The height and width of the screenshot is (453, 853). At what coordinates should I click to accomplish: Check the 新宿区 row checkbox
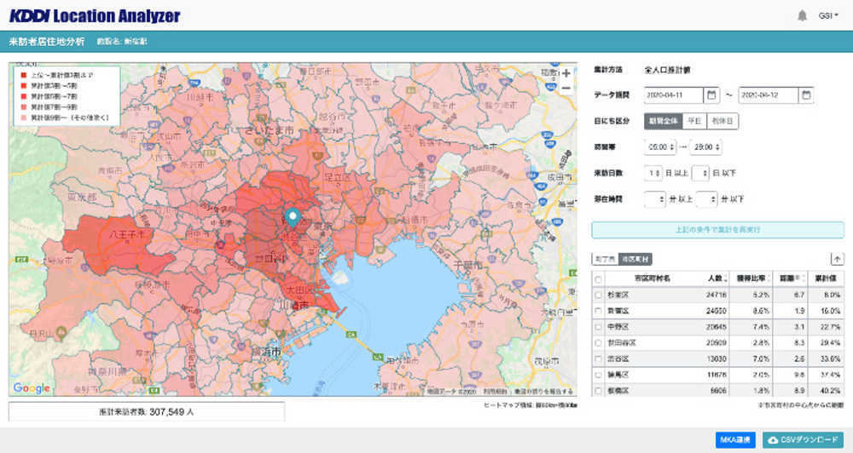tap(599, 311)
